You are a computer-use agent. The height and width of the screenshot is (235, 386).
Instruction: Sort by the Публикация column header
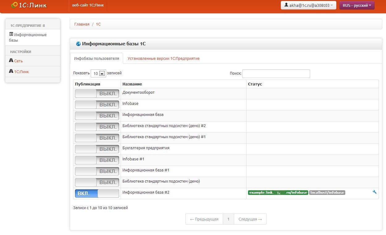[x=97, y=84]
